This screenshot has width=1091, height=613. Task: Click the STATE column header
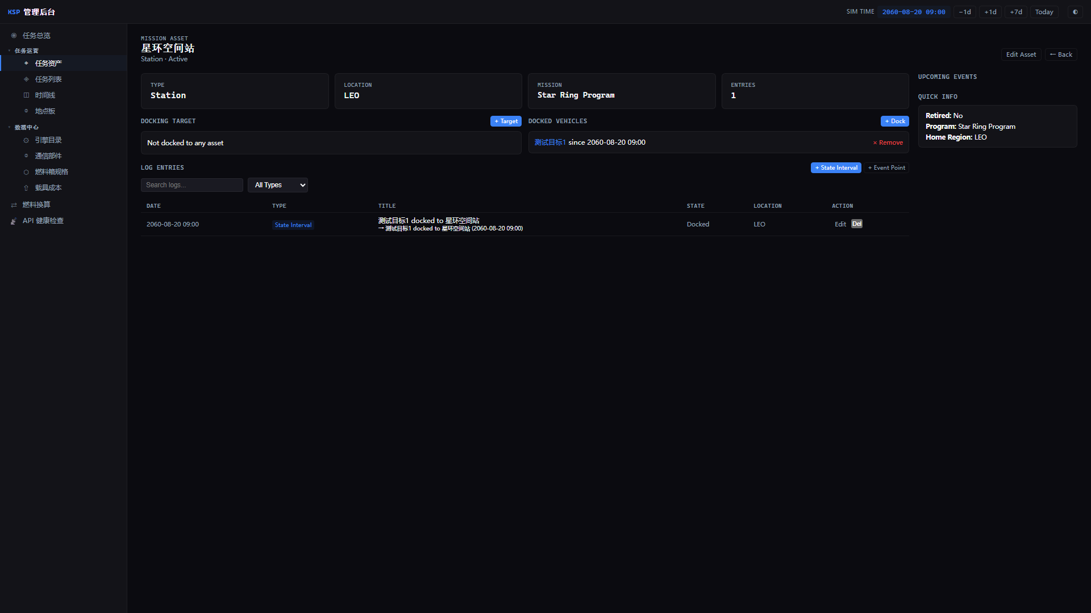pyautogui.click(x=696, y=206)
